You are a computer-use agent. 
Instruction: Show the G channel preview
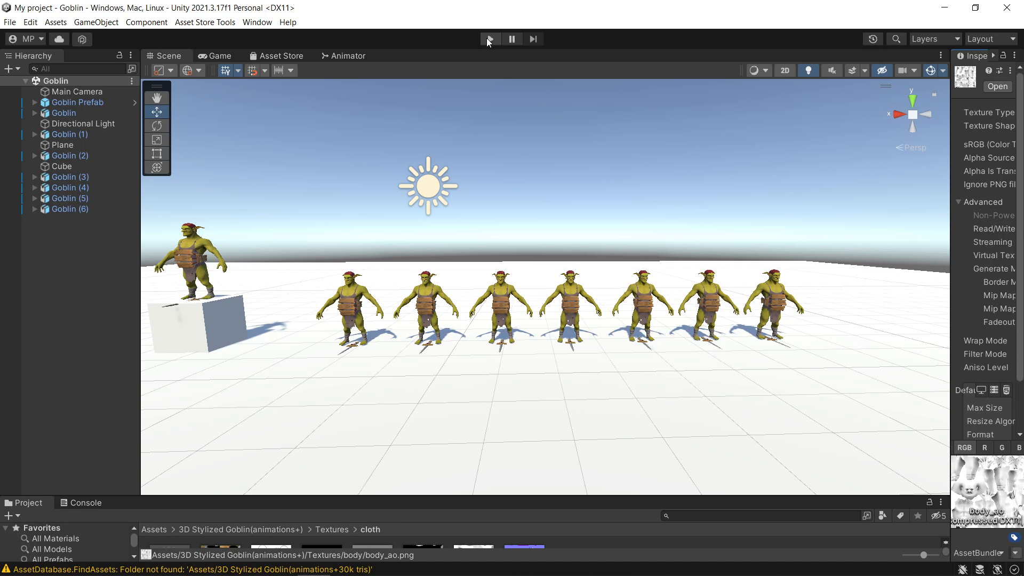(x=1002, y=448)
